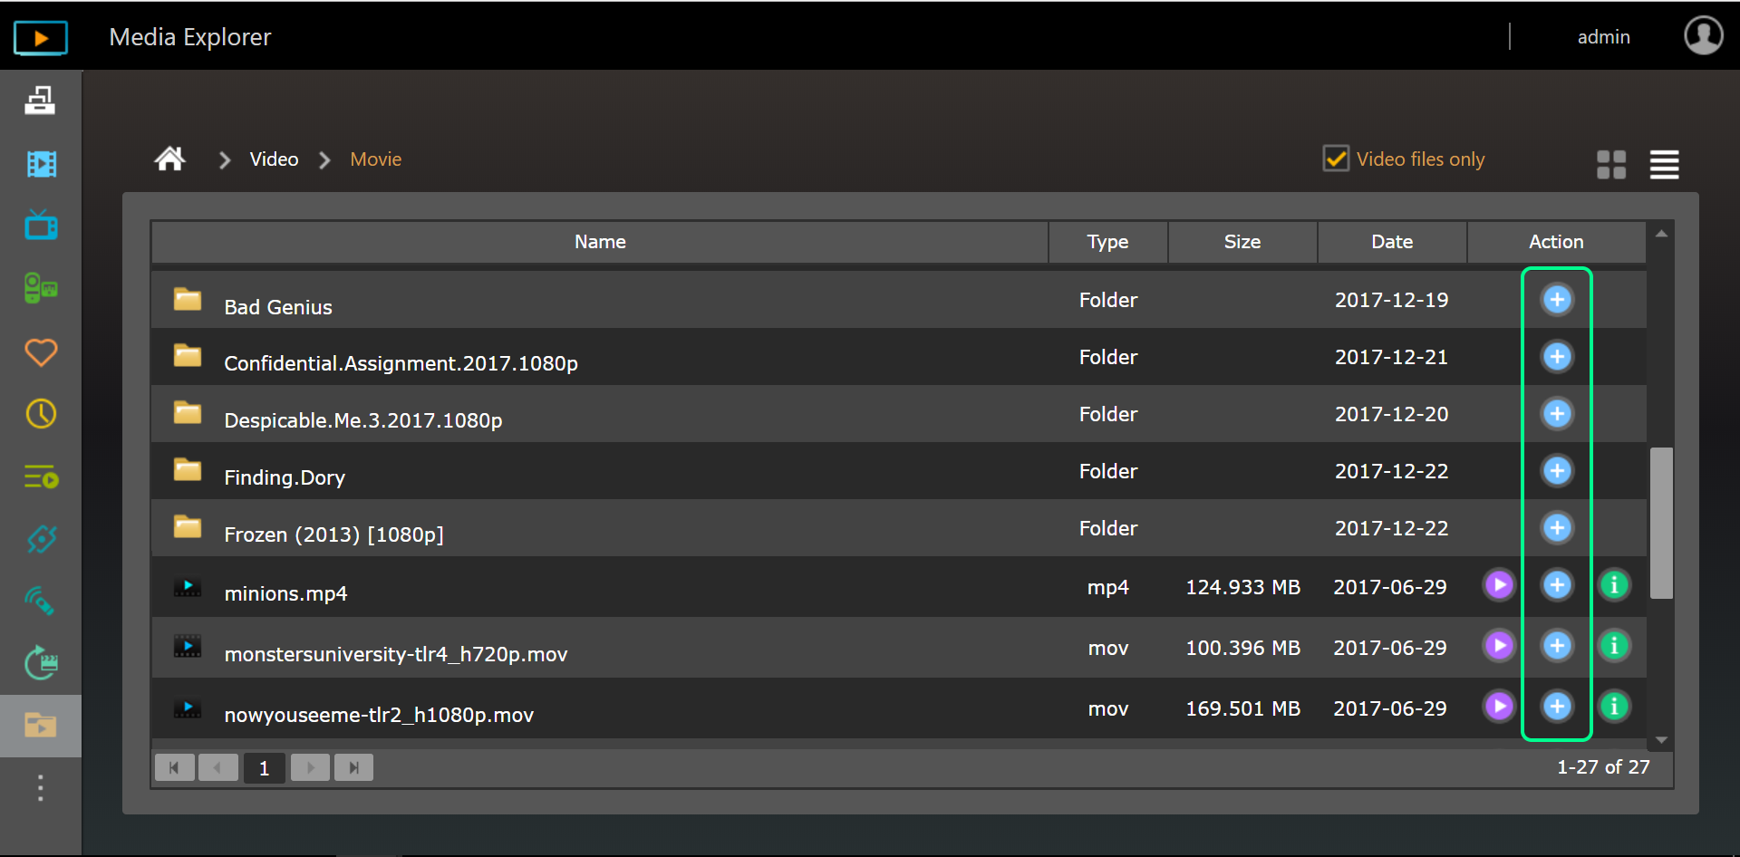
Task: Add the Bad Genius folder
Action: [x=1557, y=299]
